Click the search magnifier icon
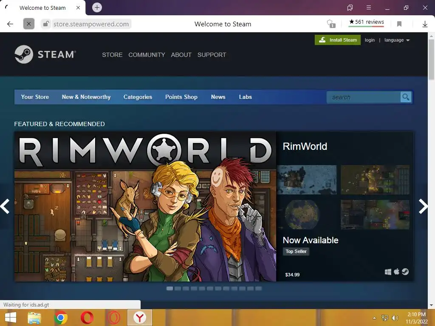Screen dimensions: 435x326 coord(406,97)
